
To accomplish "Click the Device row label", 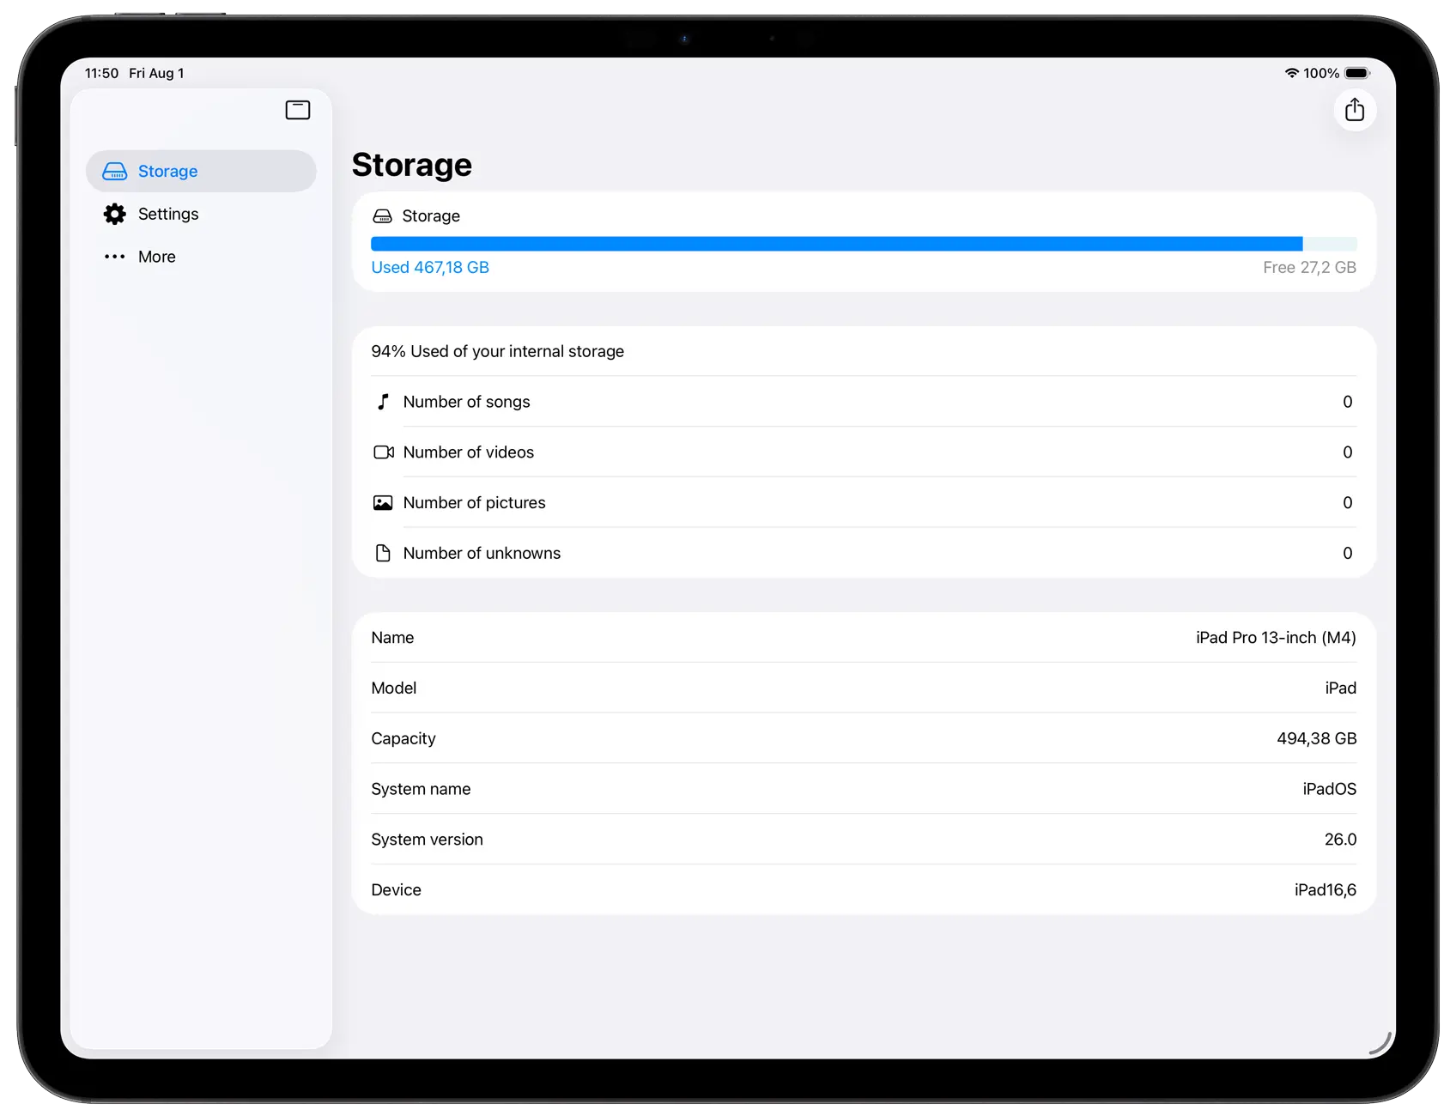I will 396,891.
